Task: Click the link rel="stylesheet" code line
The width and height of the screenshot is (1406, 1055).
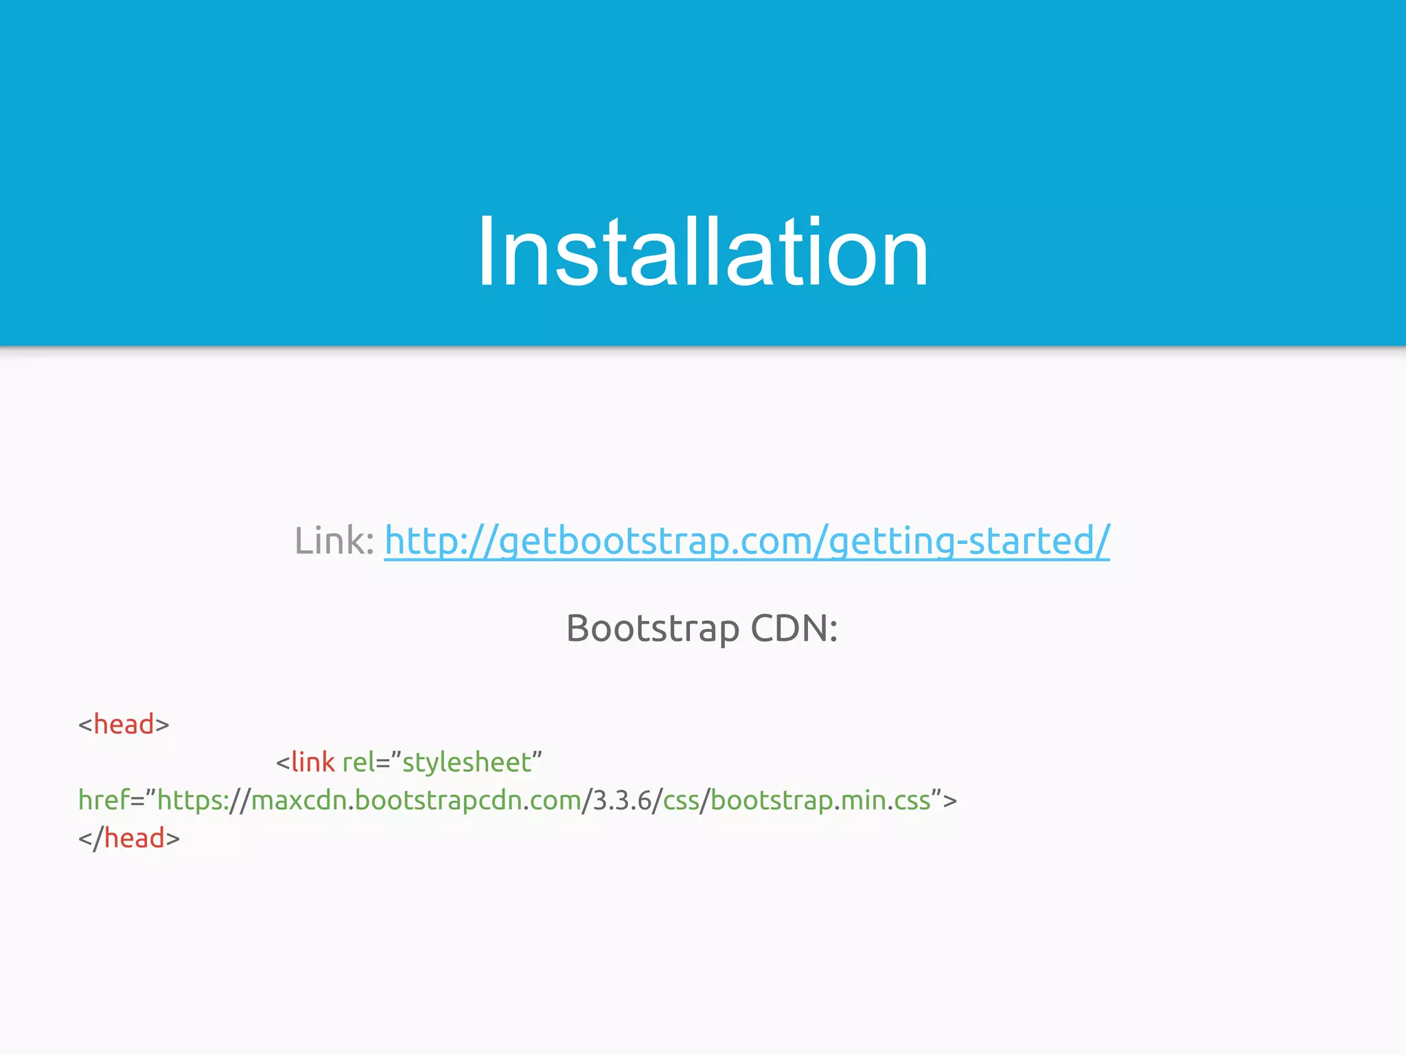Action: point(409,762)
